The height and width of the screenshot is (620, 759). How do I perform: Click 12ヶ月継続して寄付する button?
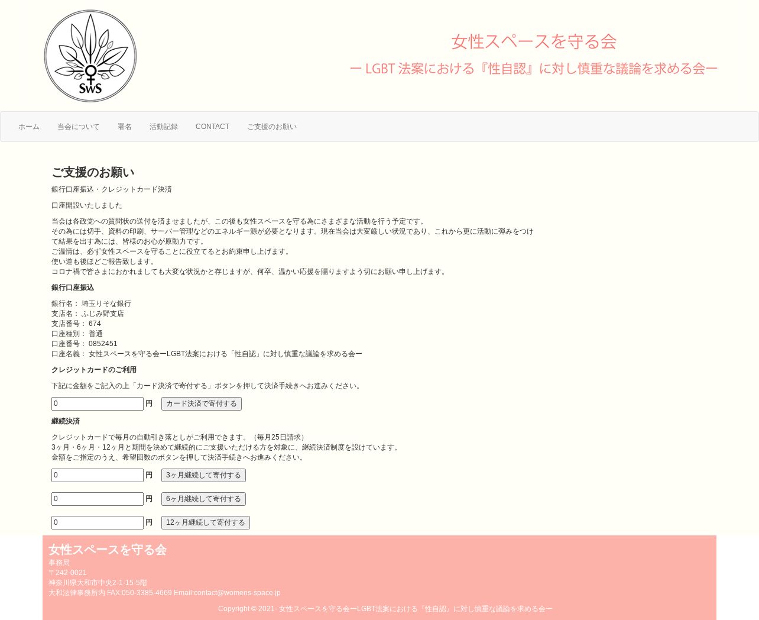click(x=206, y=522)
